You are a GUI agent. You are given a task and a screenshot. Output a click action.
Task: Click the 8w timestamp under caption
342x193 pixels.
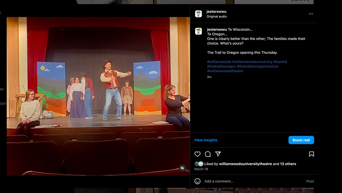[x=209, y=77]
